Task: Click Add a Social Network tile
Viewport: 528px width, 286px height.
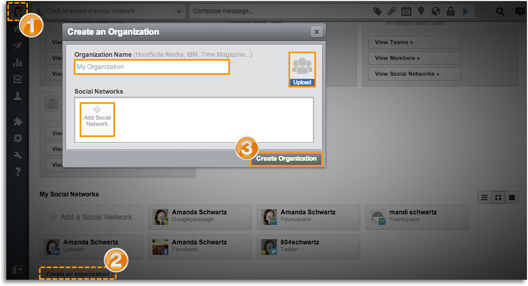Action: tap(91, 217)
